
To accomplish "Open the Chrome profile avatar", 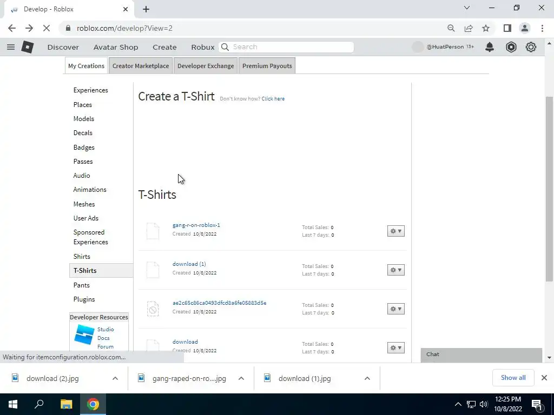I will coord(525,28).
